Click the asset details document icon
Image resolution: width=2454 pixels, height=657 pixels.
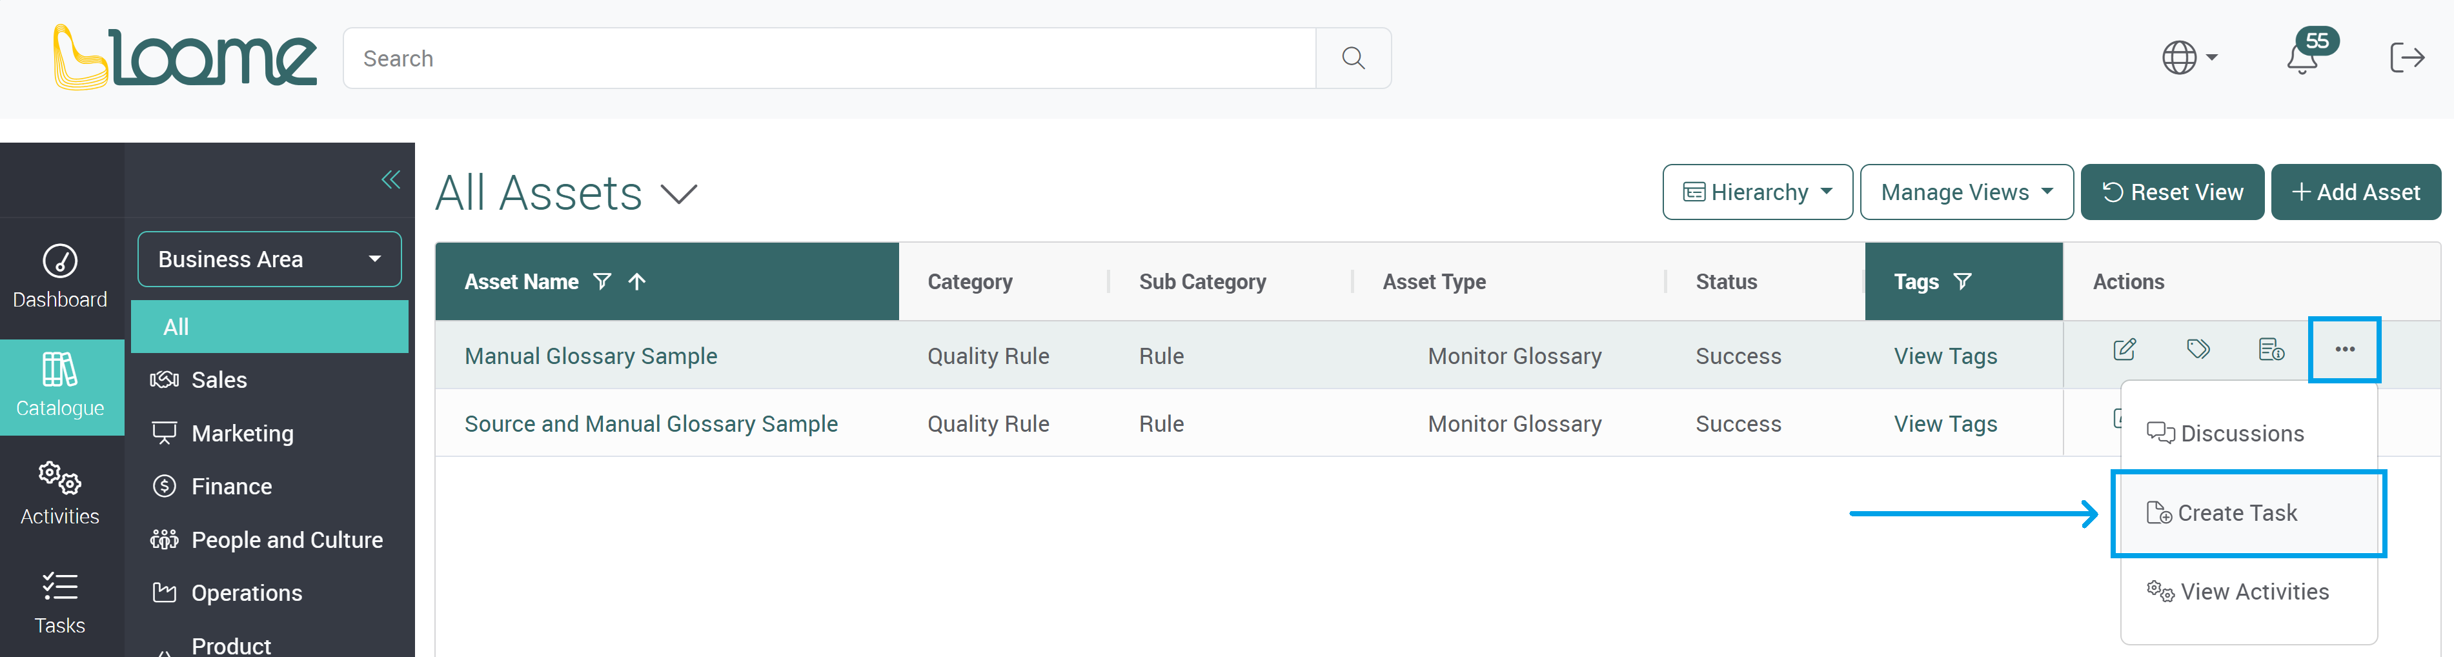click(x=2270, y=349)
